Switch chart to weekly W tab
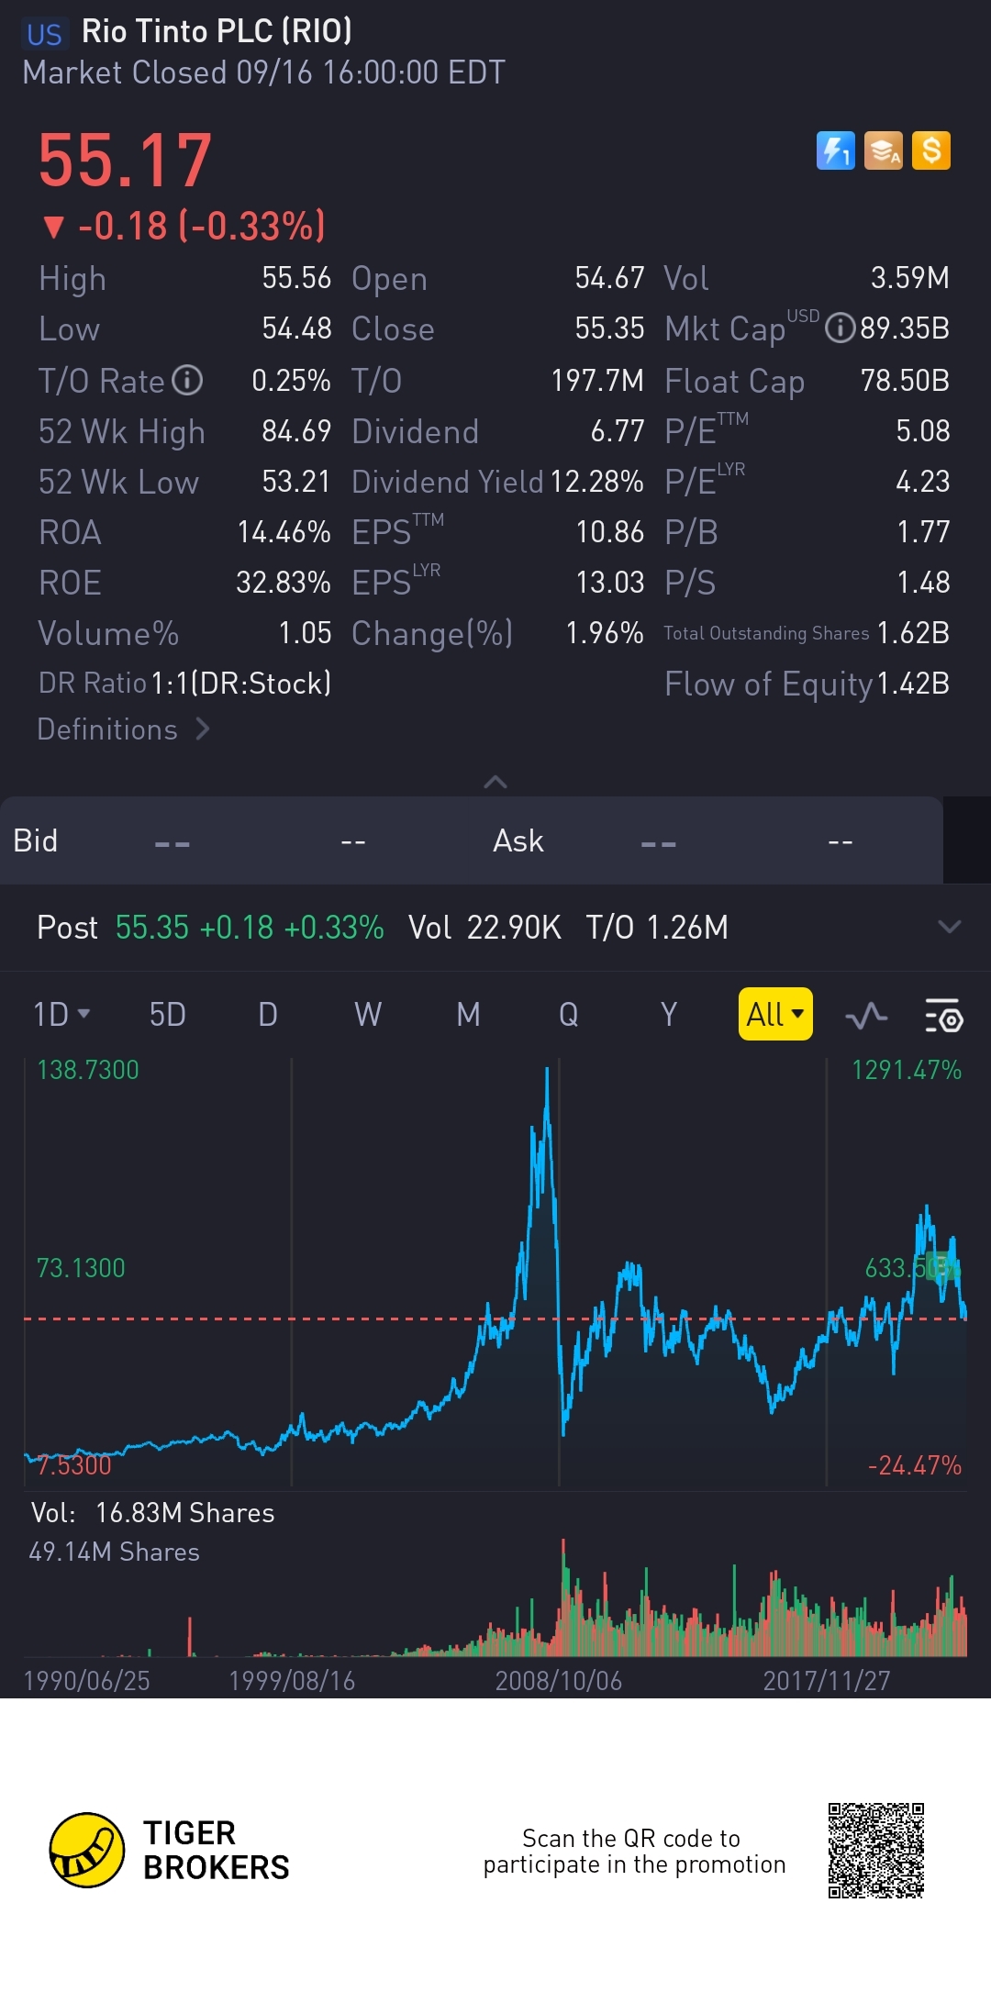The image size is (991, 2003). [x=368, y=1014]
